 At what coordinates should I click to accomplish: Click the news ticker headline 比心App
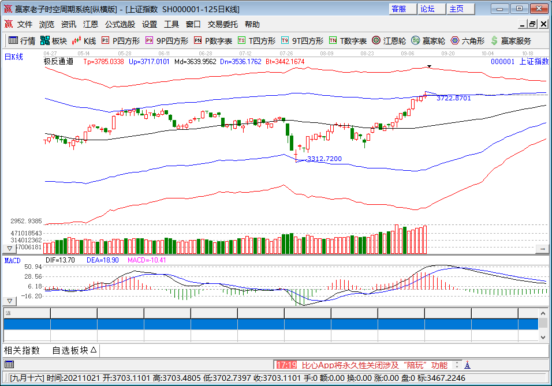pos(375,365)
